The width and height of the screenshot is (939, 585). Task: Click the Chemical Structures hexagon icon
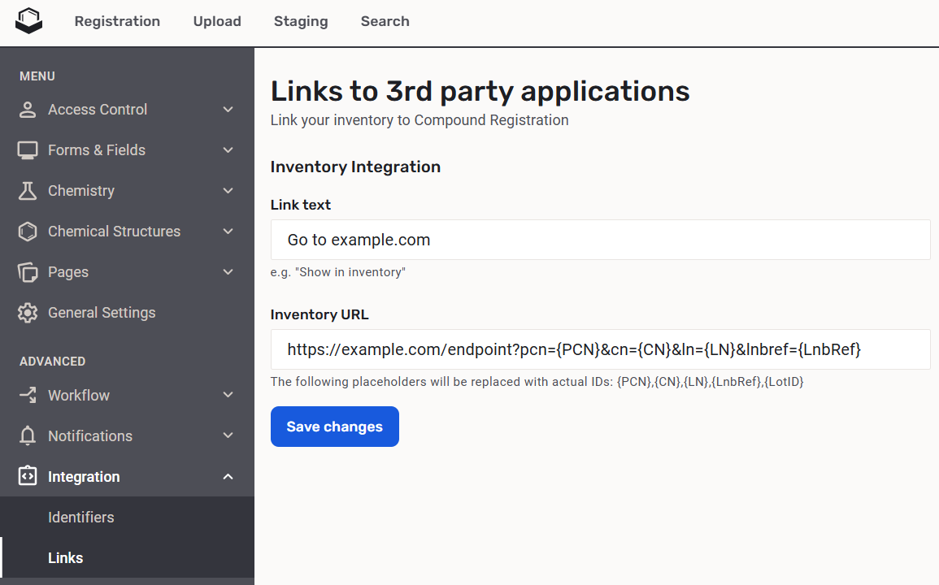(28, 232)
